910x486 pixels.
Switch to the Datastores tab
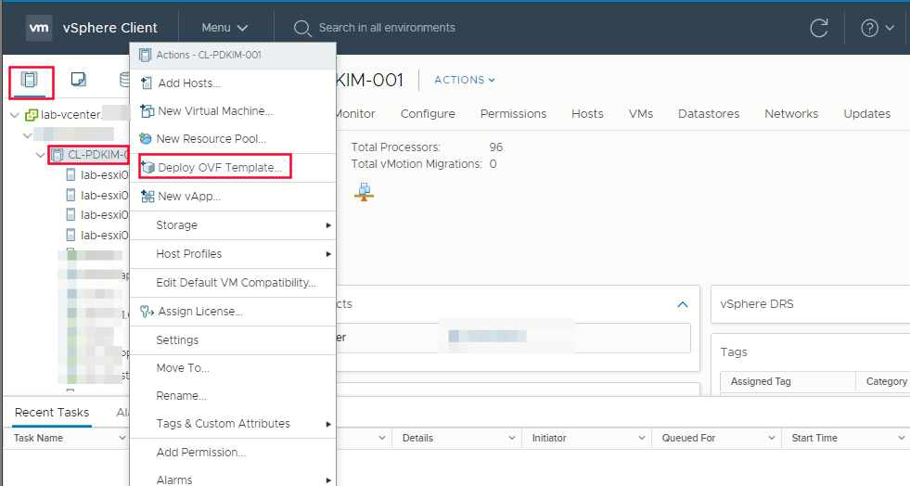click(x=709, y=114)
